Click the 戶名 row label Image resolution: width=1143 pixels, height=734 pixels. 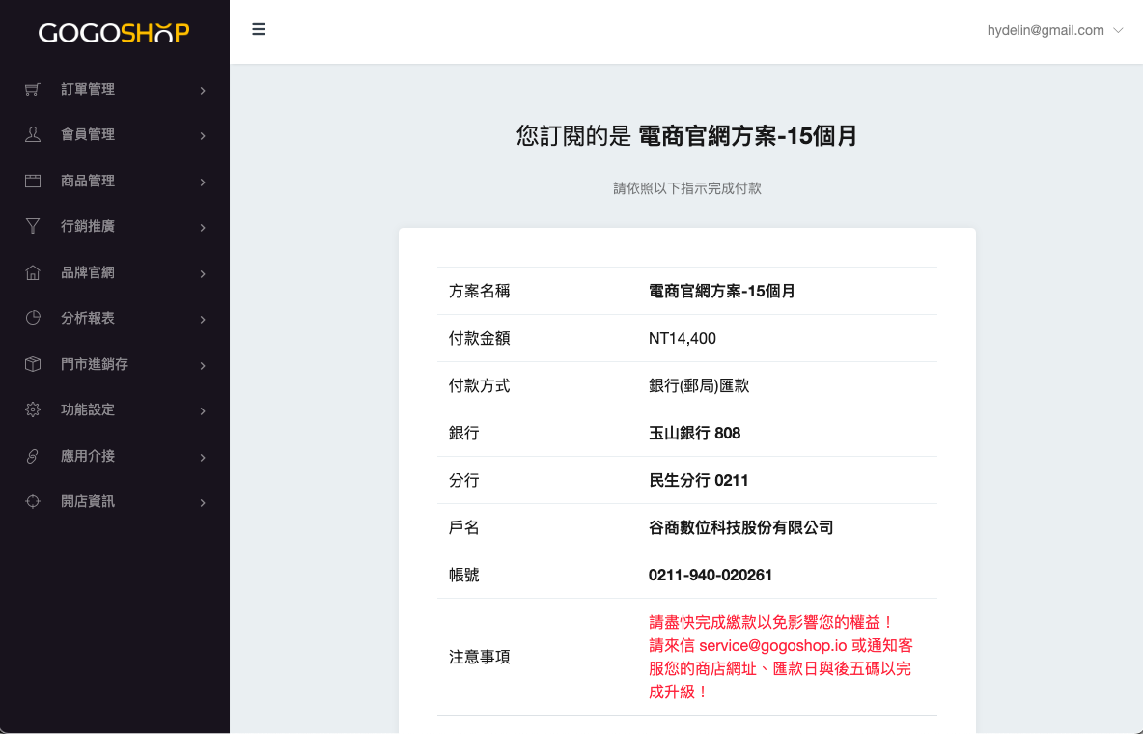point(463,527)
